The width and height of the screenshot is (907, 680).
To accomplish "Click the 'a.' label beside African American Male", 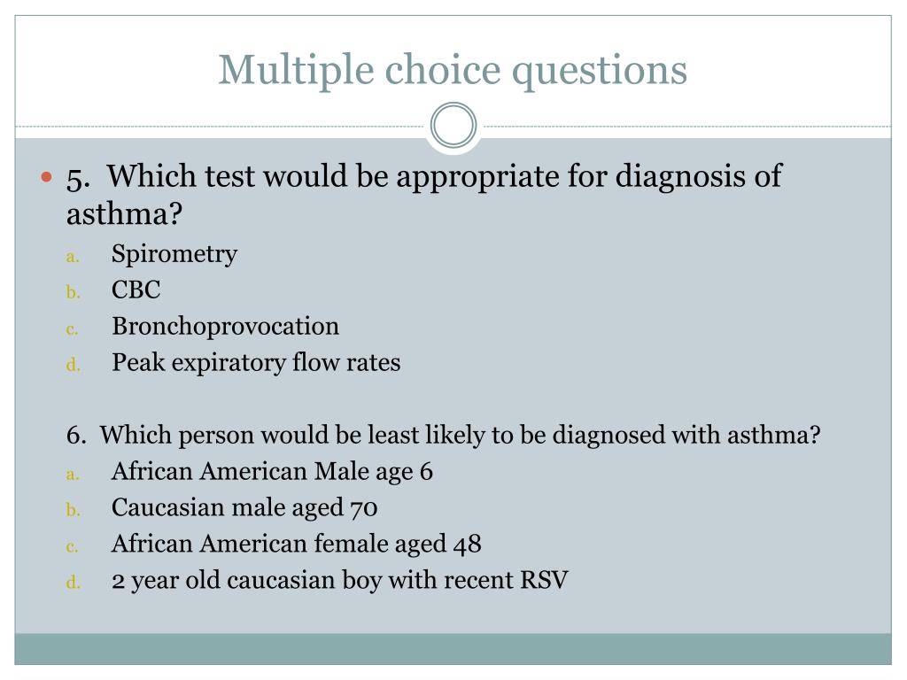I will pos(73,475).
